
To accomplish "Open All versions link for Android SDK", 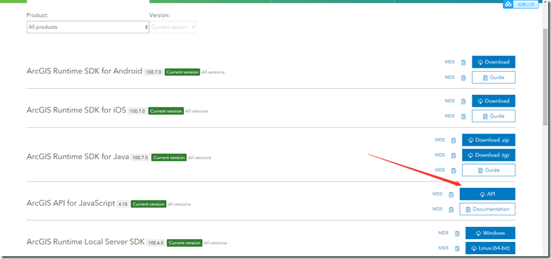I will 213,72.
